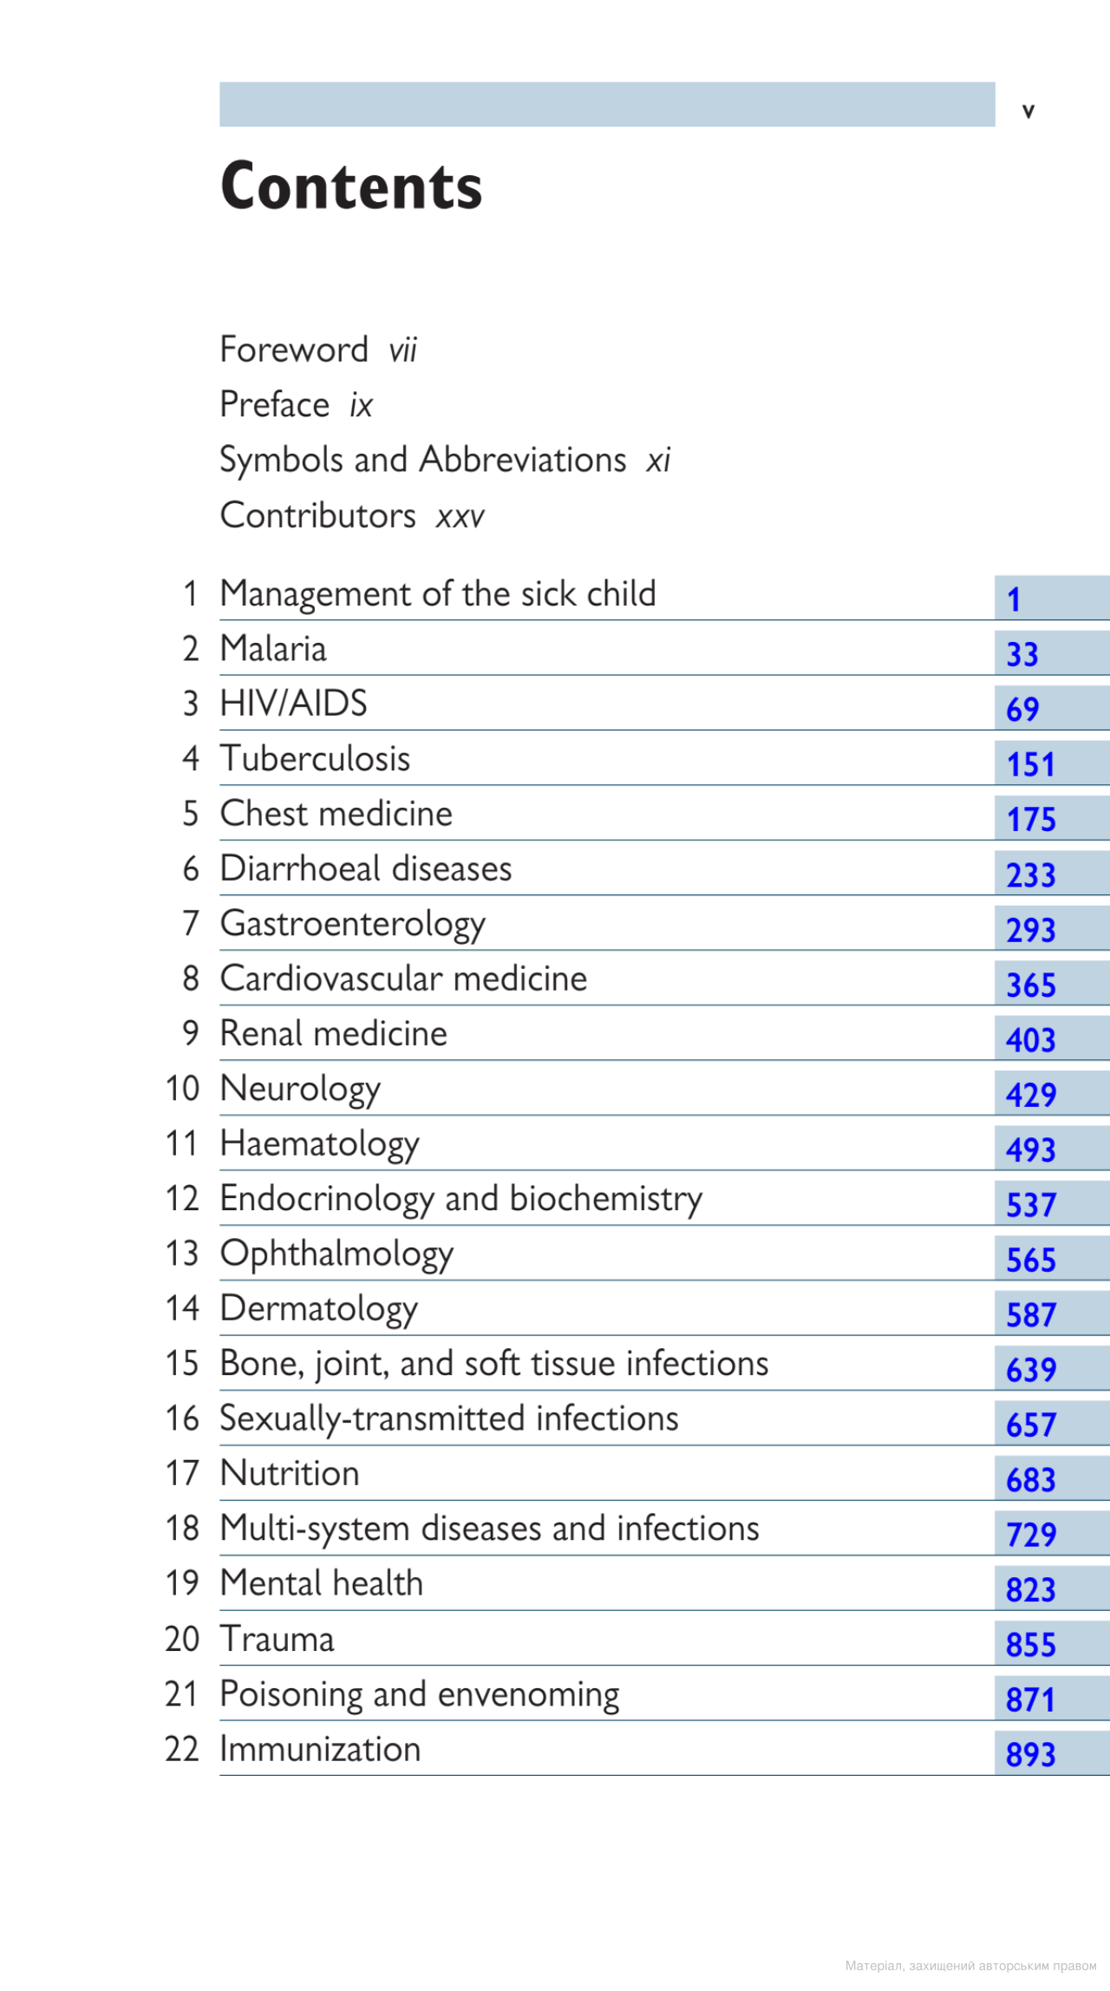
Task: Go to Cardiovascular medicine page 365
Action: pos(1030,985)
